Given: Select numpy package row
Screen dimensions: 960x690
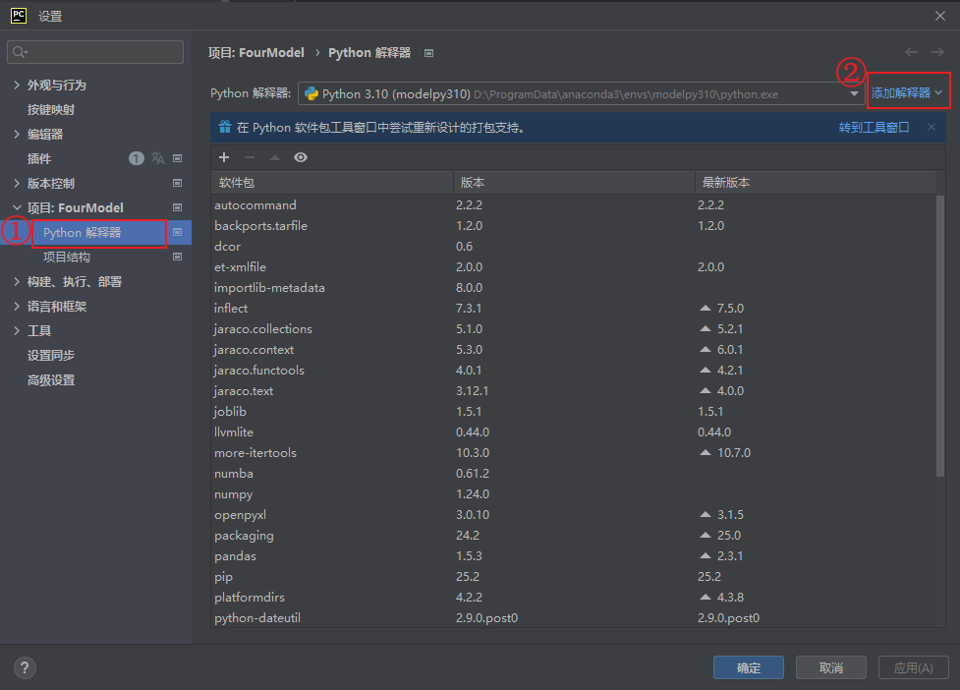Looking at the screenshot, I should tap(573, 493).
